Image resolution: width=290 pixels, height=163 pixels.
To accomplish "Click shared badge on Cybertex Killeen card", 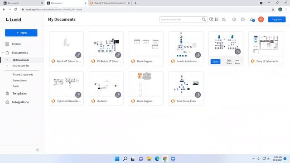I will (x=78, y=95).
